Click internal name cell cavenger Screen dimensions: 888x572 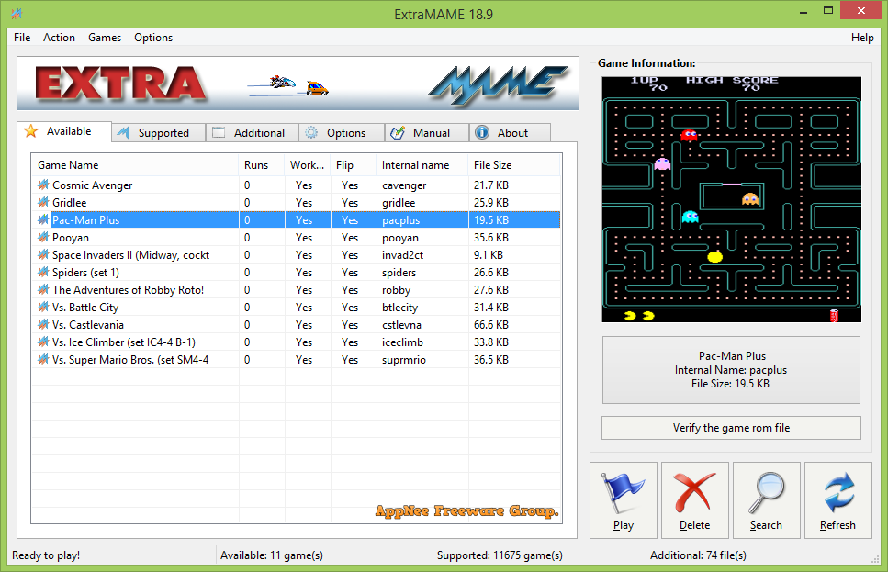[404, 185]
